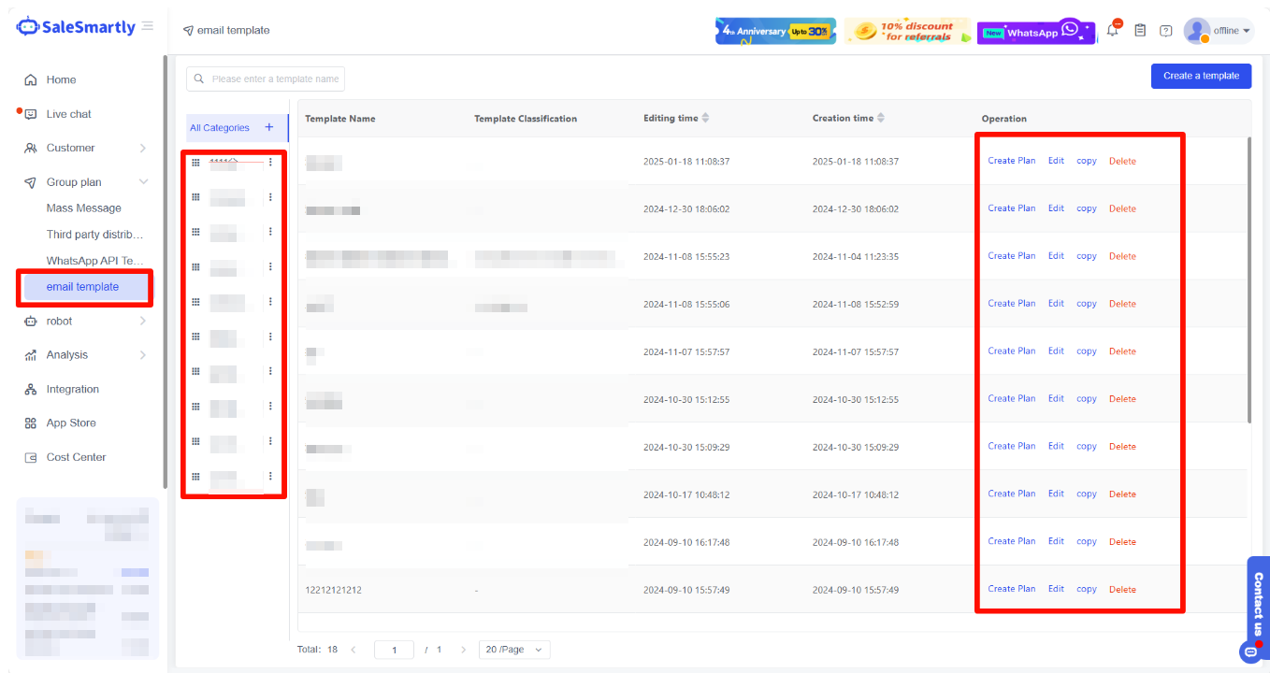Open the 20/Page size dropdown
The height and width of the screenshot is (673, 1270).
[514, 650]
